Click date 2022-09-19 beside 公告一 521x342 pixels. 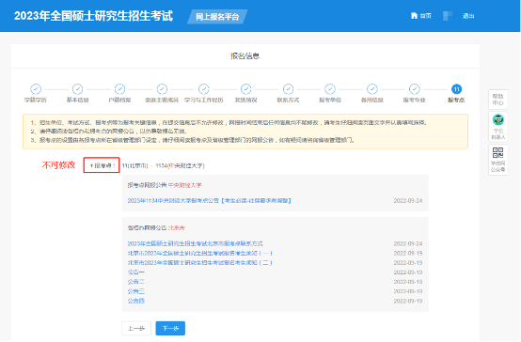coord(408,272)
